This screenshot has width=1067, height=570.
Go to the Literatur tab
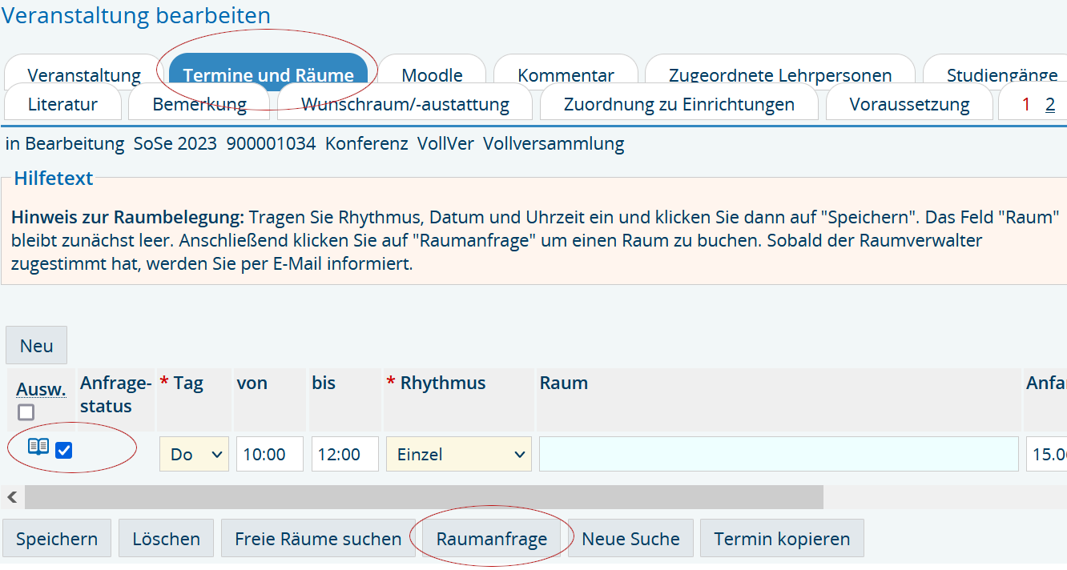pyautogui.click(x=62, y=104)
